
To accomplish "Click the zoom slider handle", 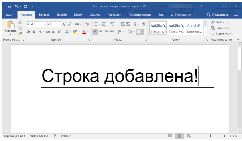I will 210,136.
